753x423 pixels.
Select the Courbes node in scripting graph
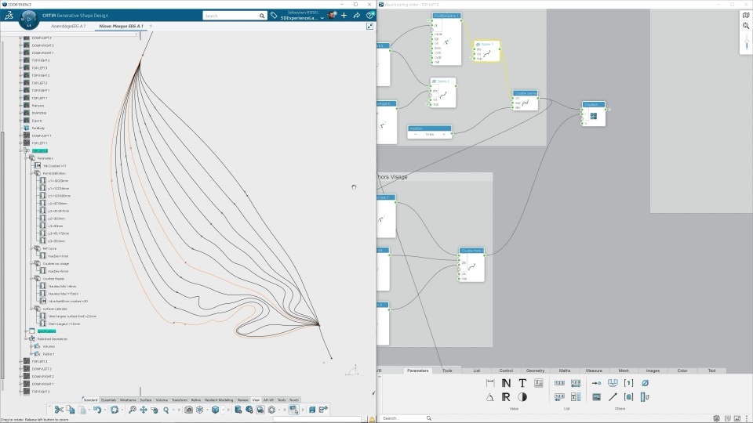[594, 114]
